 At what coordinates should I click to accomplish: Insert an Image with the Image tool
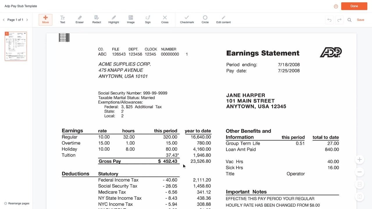pyautogui.click(x=131, y=19)
